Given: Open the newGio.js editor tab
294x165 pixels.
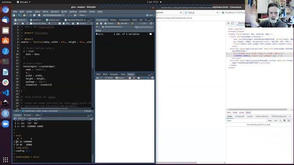Looking at the screenshot, I should click(x=37, y=20).
